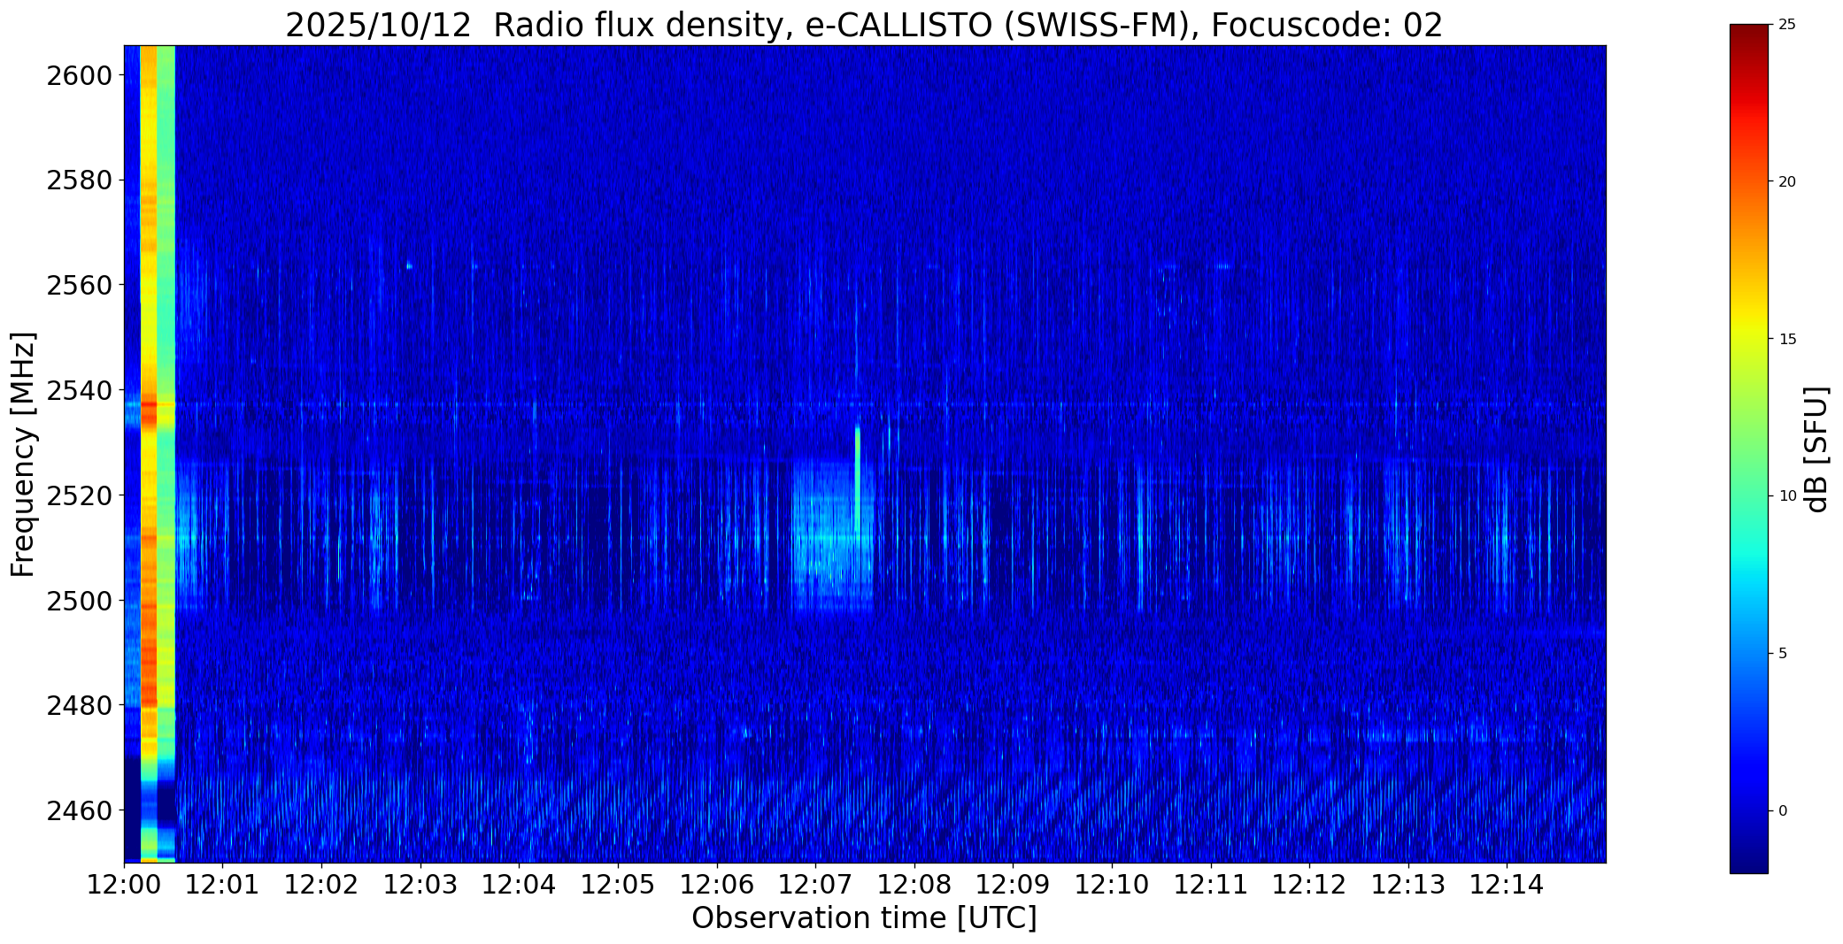The image size is (1843, 944).
Task: Click the colorbar tick label 15
Action: pyautogui.click(x=1787, y=339)
